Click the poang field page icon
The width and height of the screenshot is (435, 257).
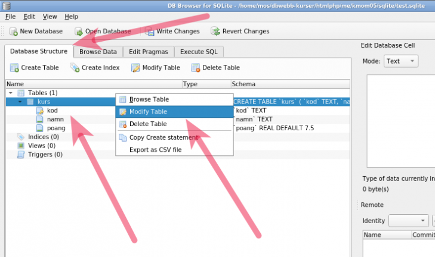pos(40,128)
